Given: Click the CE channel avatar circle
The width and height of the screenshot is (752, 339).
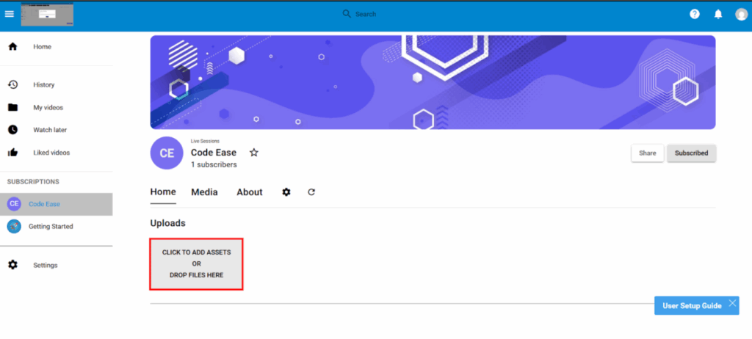Looking at the screenshot, I should [x=167, y=153].
